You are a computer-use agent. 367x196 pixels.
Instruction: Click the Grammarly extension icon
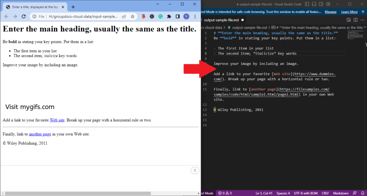coord(161,17)
